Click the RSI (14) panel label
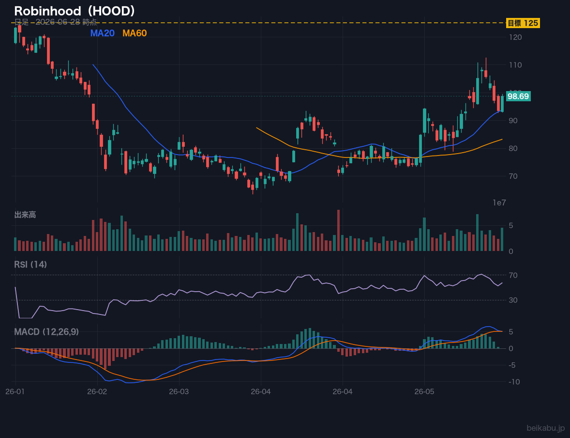 [x=30, y=265]
